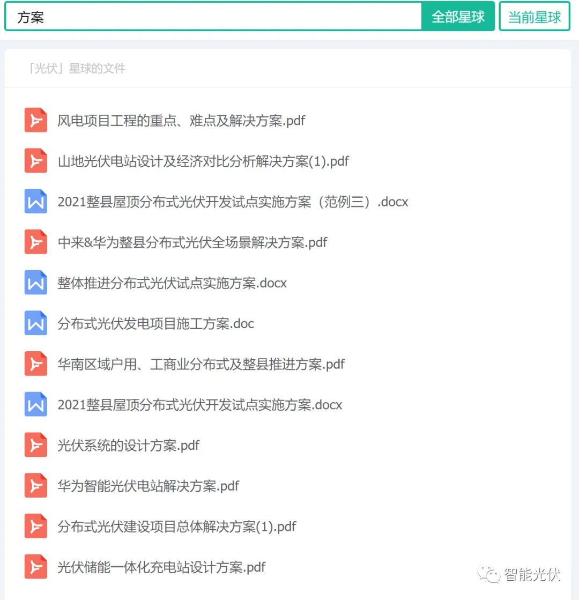Click Word icon for 2021整县屋顶分布式光伏开发试点实施方案.docx

(x=35, y=404)
